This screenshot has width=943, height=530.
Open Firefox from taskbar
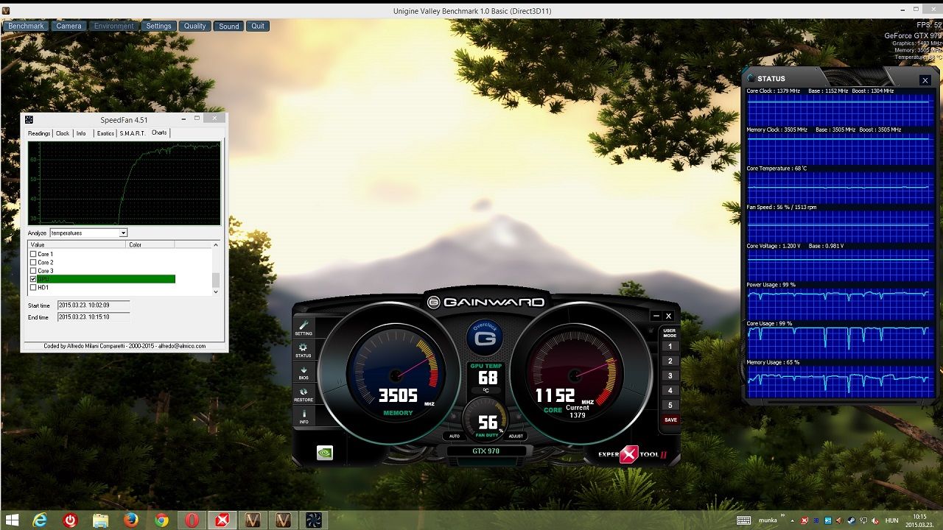pos(131,520)
